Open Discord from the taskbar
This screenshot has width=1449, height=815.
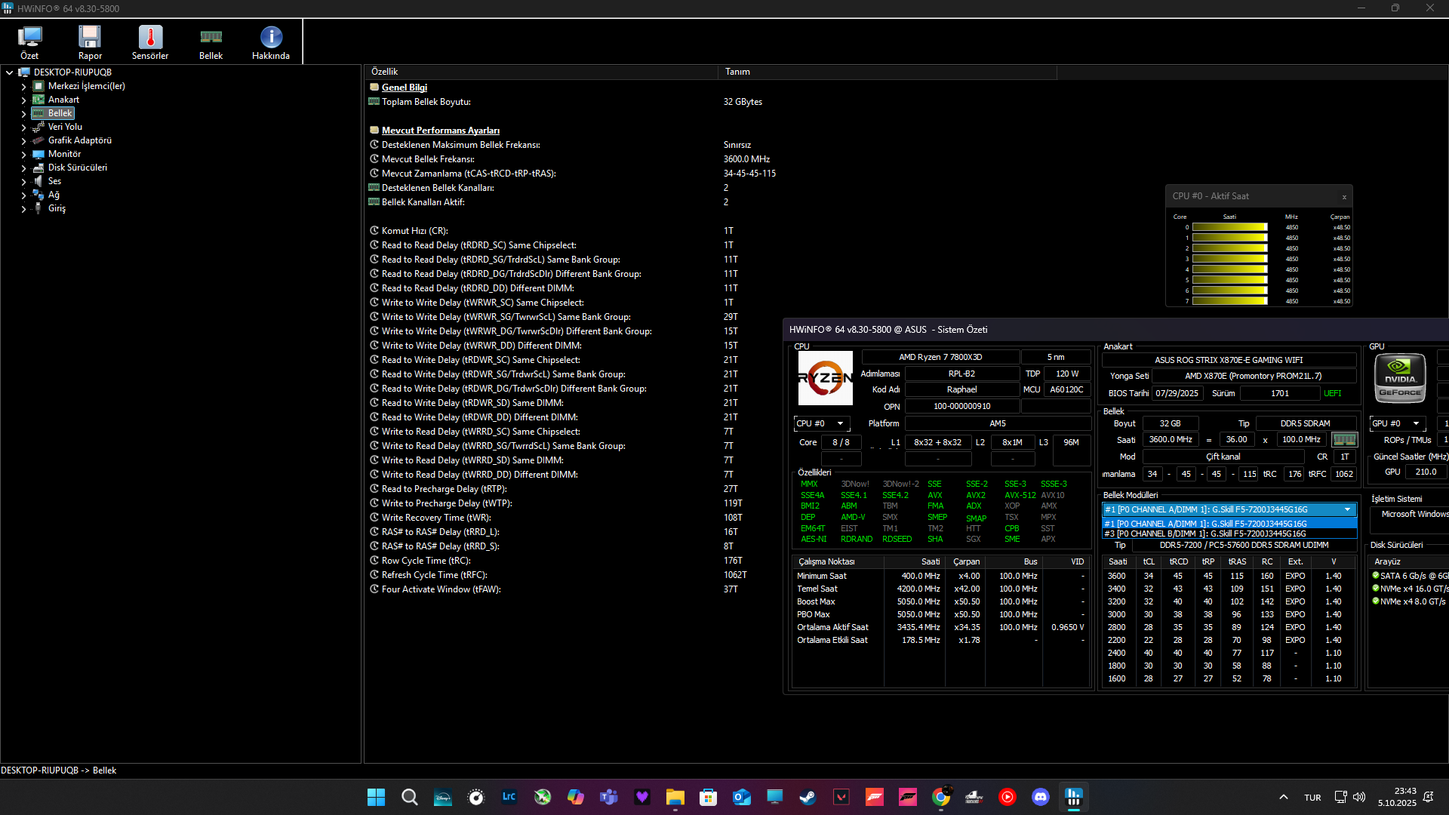point(1040,797)
